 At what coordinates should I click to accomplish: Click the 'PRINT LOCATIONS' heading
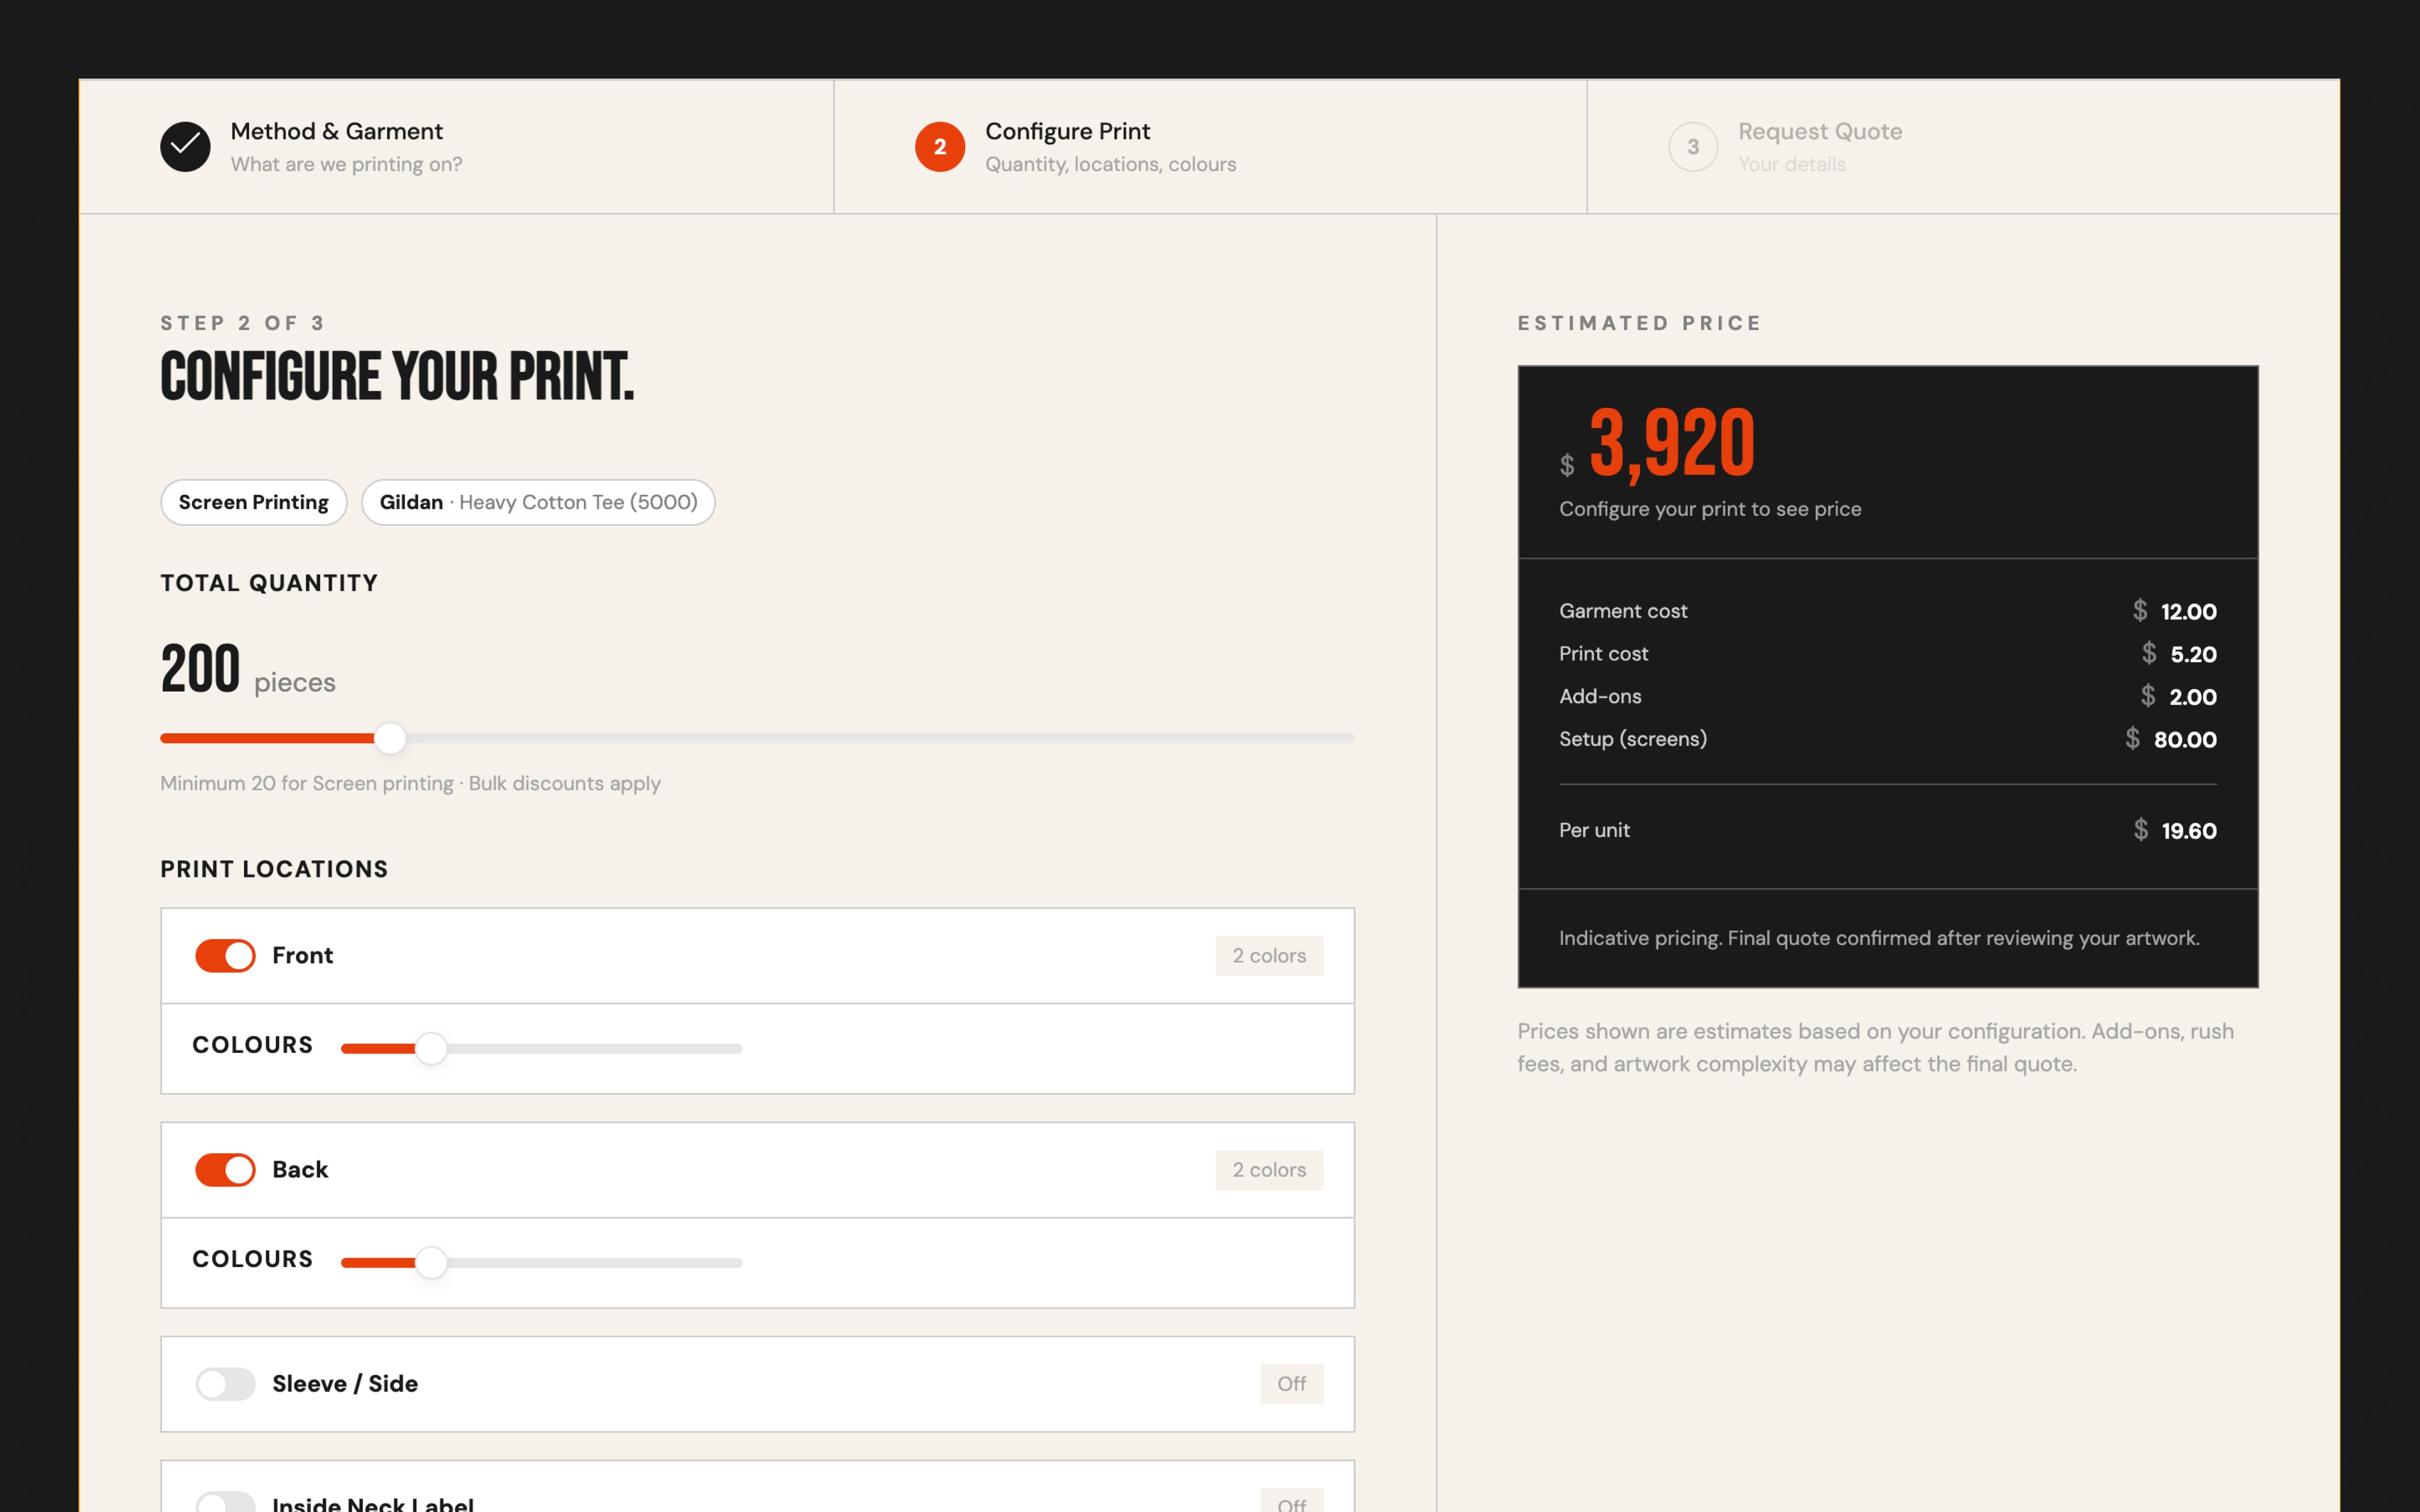[274, 869]
